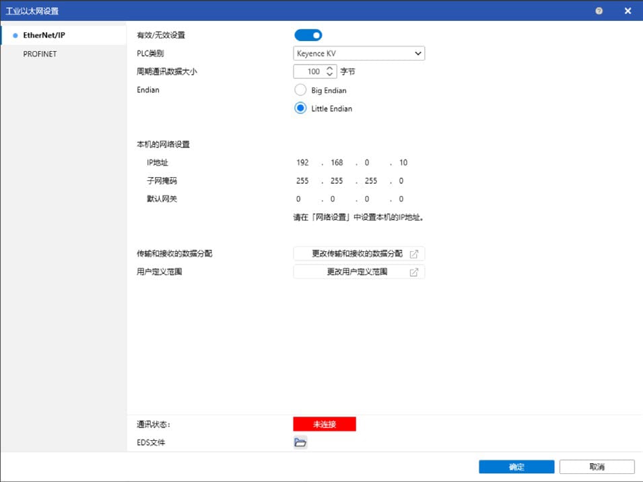The height and width of the screenshot is (482, 643).
Task: Click the help question mark icon
Action: click(599, 11)
